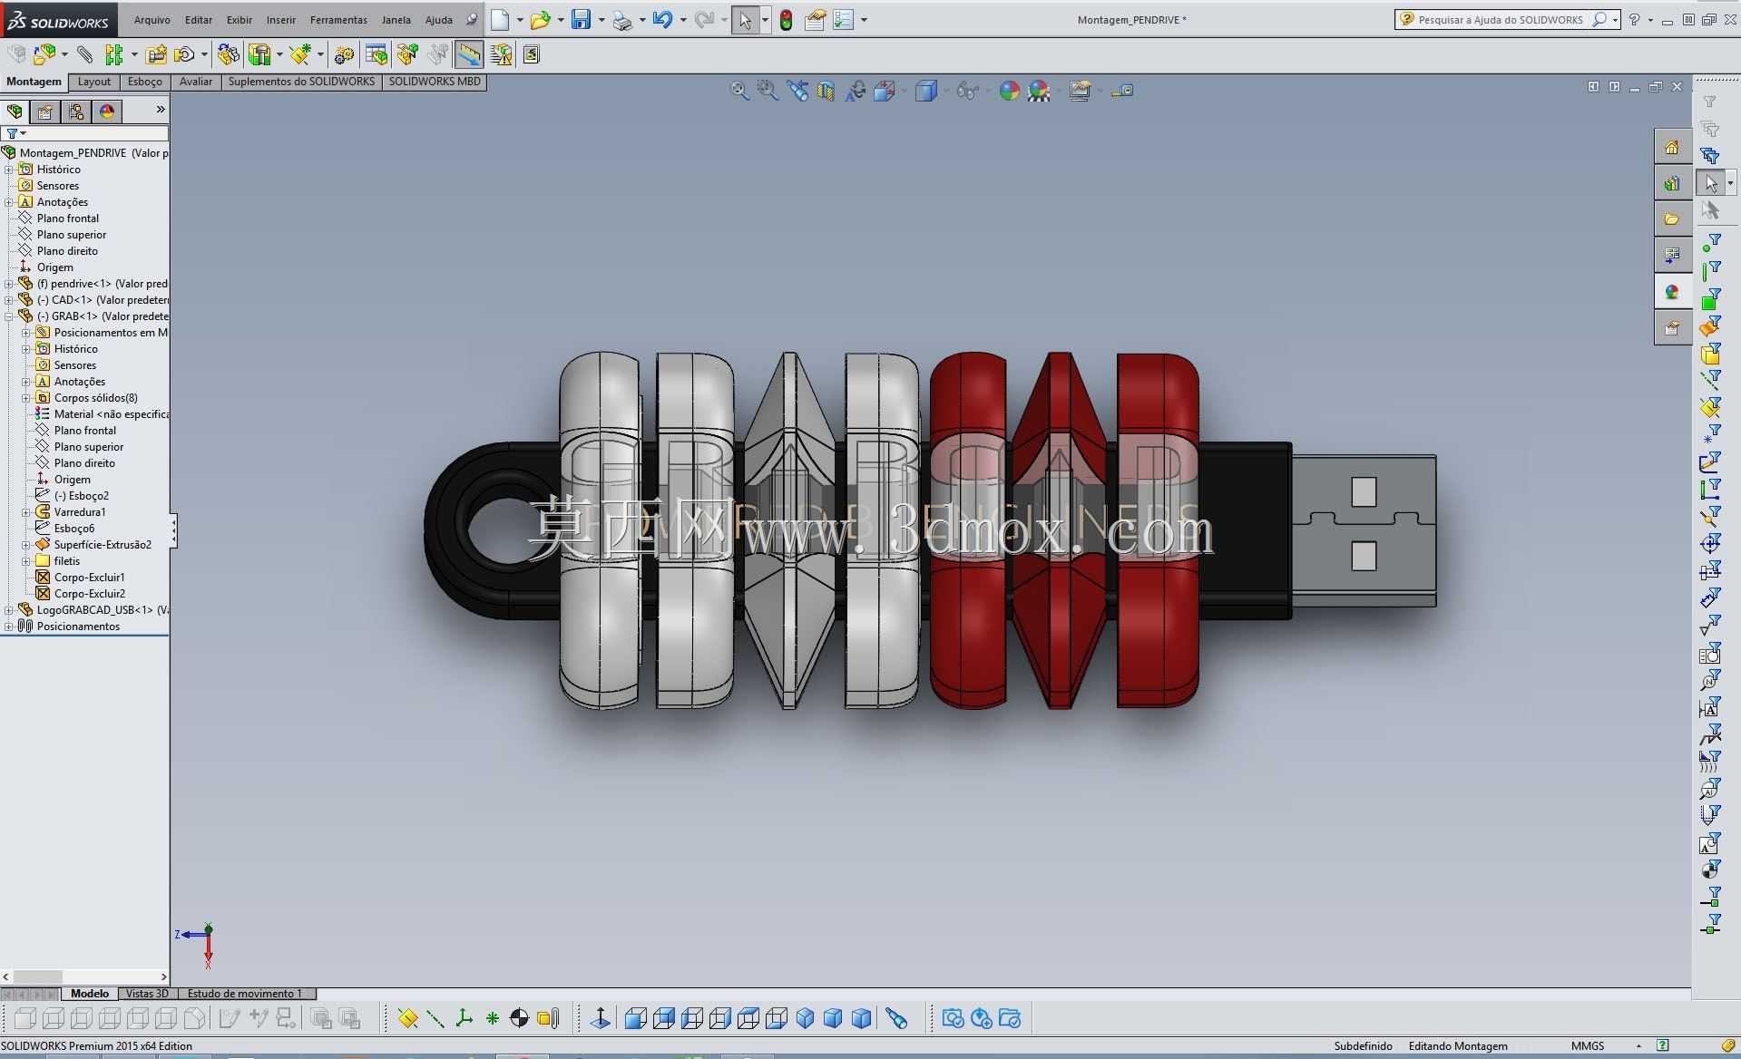The height and width of the screenshot is (1059, 1741).
Task: Open the Vistas 3D bottom tab
Action: point(147,994)
